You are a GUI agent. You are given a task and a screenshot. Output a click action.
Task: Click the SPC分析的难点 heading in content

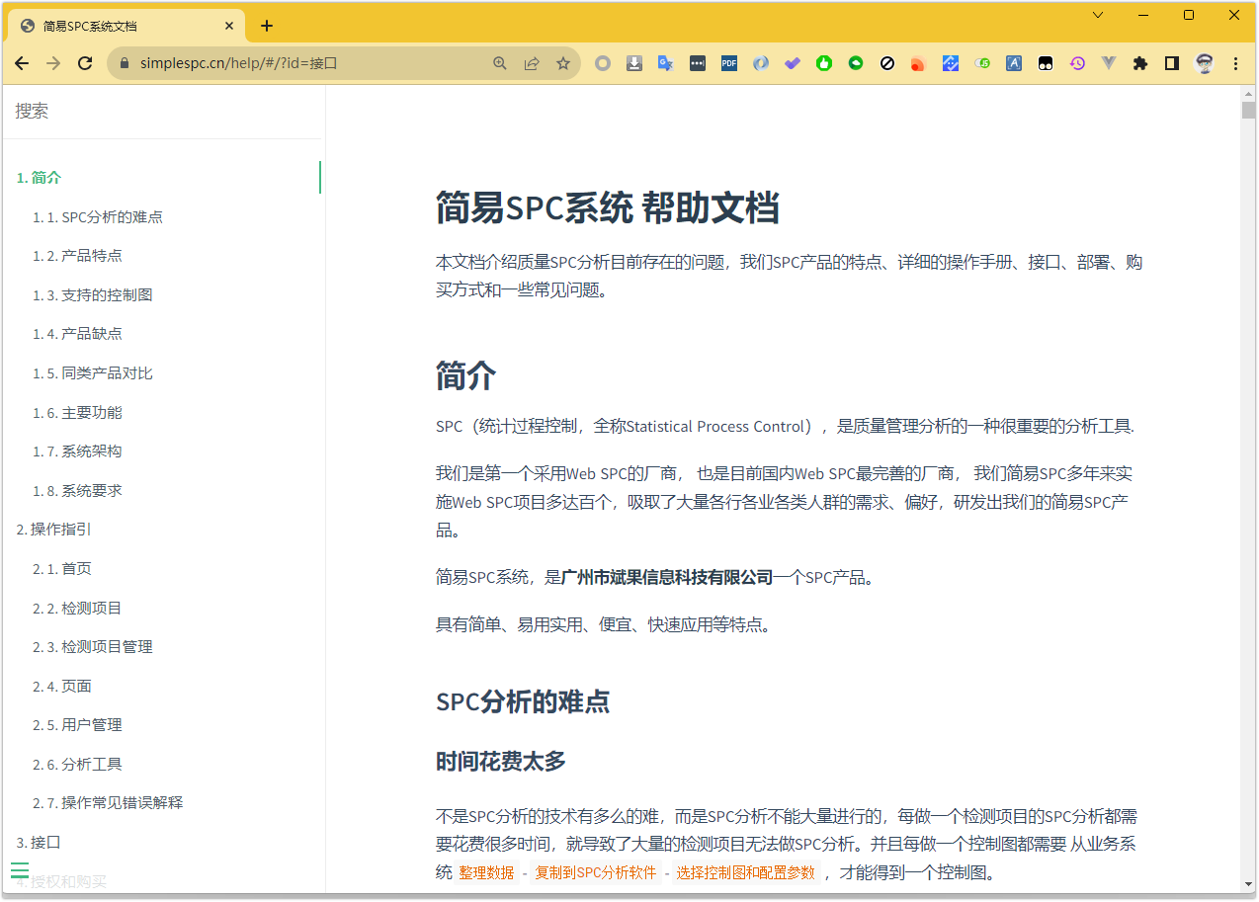point(523,702)
